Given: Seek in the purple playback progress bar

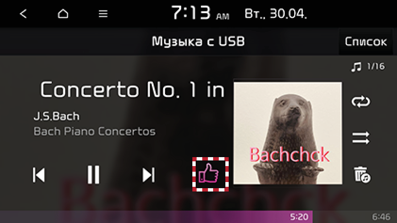Looking at the screenshot, I should point(198,217).
